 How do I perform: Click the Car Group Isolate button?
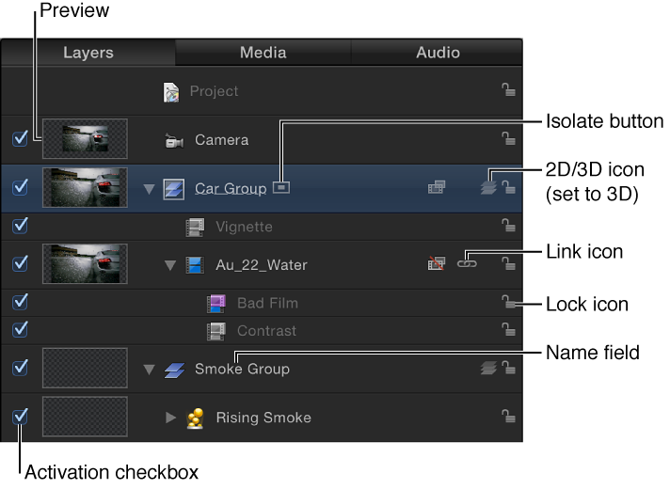click(x=281, y=187)
